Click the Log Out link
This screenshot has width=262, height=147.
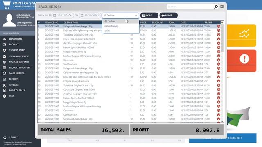[14, 138]
